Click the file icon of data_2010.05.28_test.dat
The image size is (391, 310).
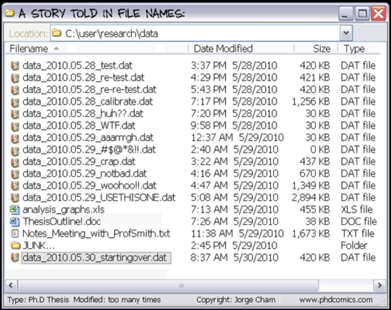[15, 66]
